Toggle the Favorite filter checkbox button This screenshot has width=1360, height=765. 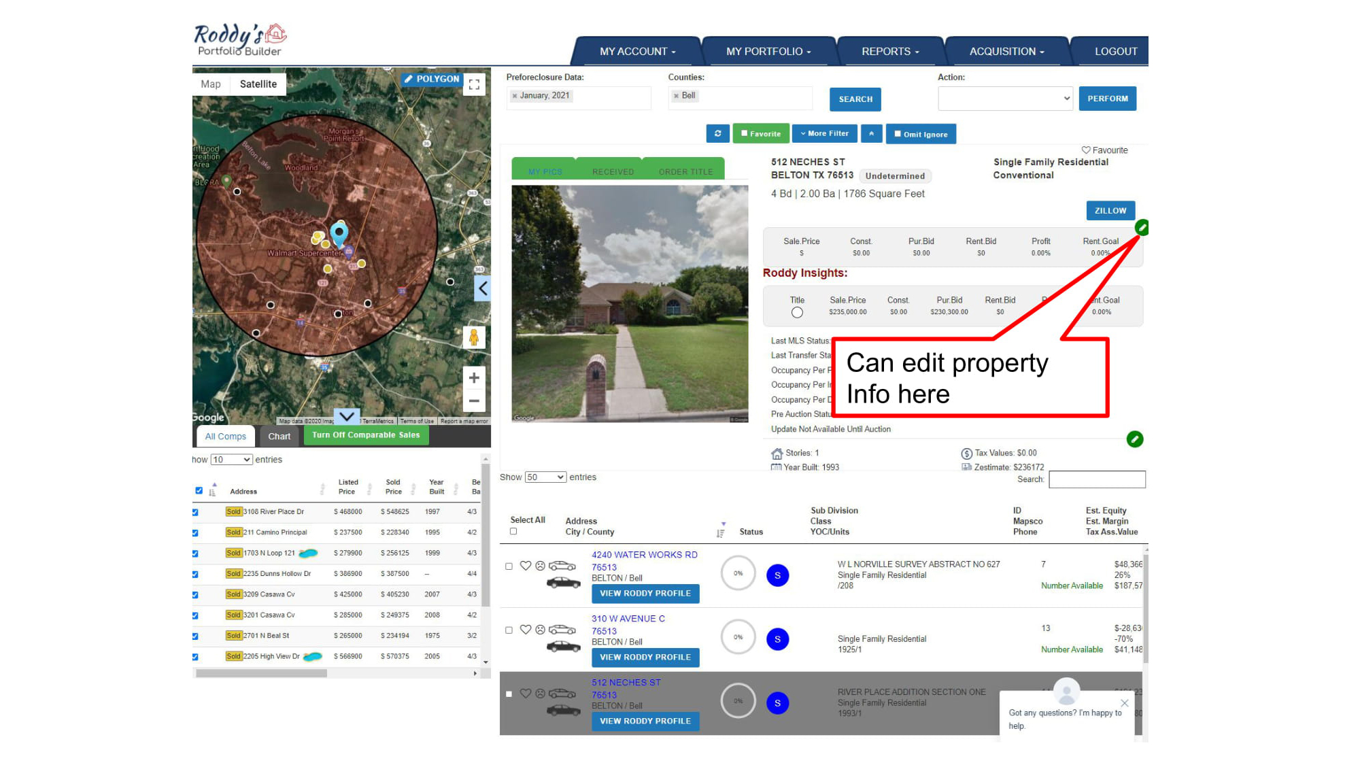coord(761,134)
